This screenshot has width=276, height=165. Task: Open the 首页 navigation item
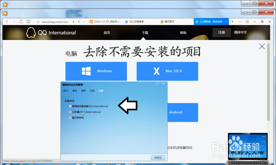[x=107, y=33]
